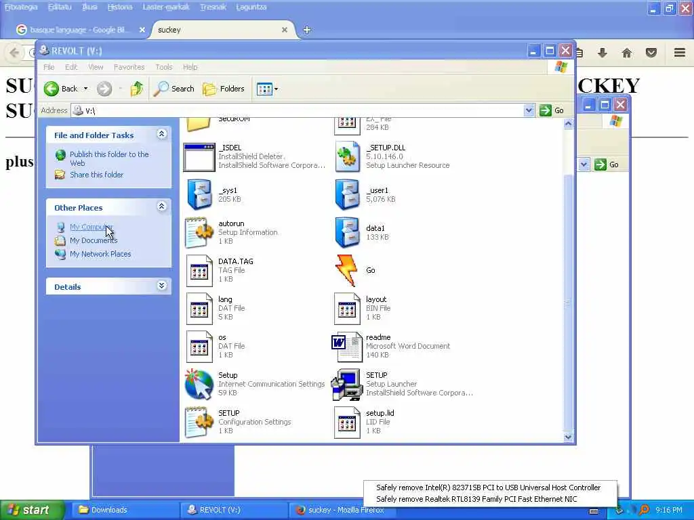Select the _ISDEL InstallShield Deleter icon
Image resolution: width=694 pixels, height=520 pixels.
click(x=199, y=156)
